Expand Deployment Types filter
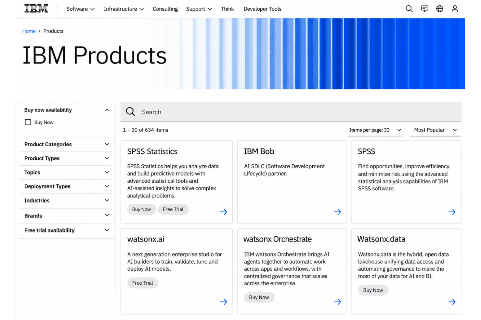This screenshot has height=320, width=481. (x=107, y=186)
